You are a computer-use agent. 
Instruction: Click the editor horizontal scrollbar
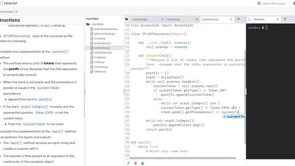tap(183, 158)
